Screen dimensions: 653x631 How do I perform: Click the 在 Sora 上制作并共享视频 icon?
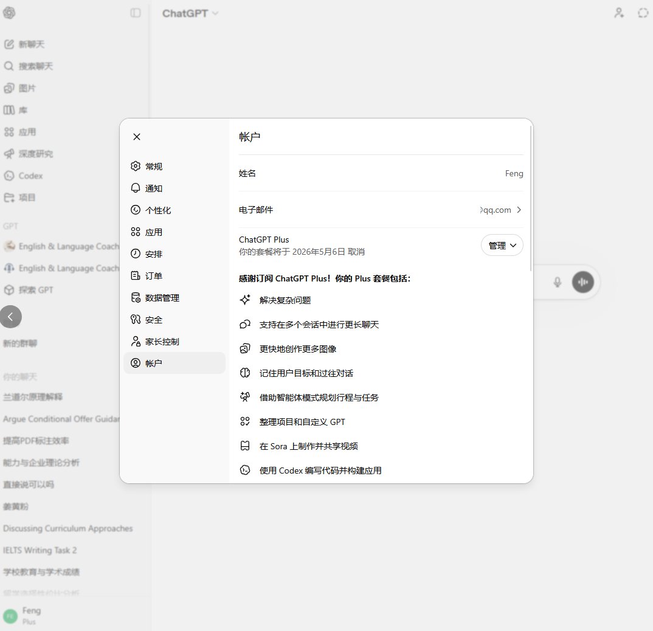tap(245, 446)
